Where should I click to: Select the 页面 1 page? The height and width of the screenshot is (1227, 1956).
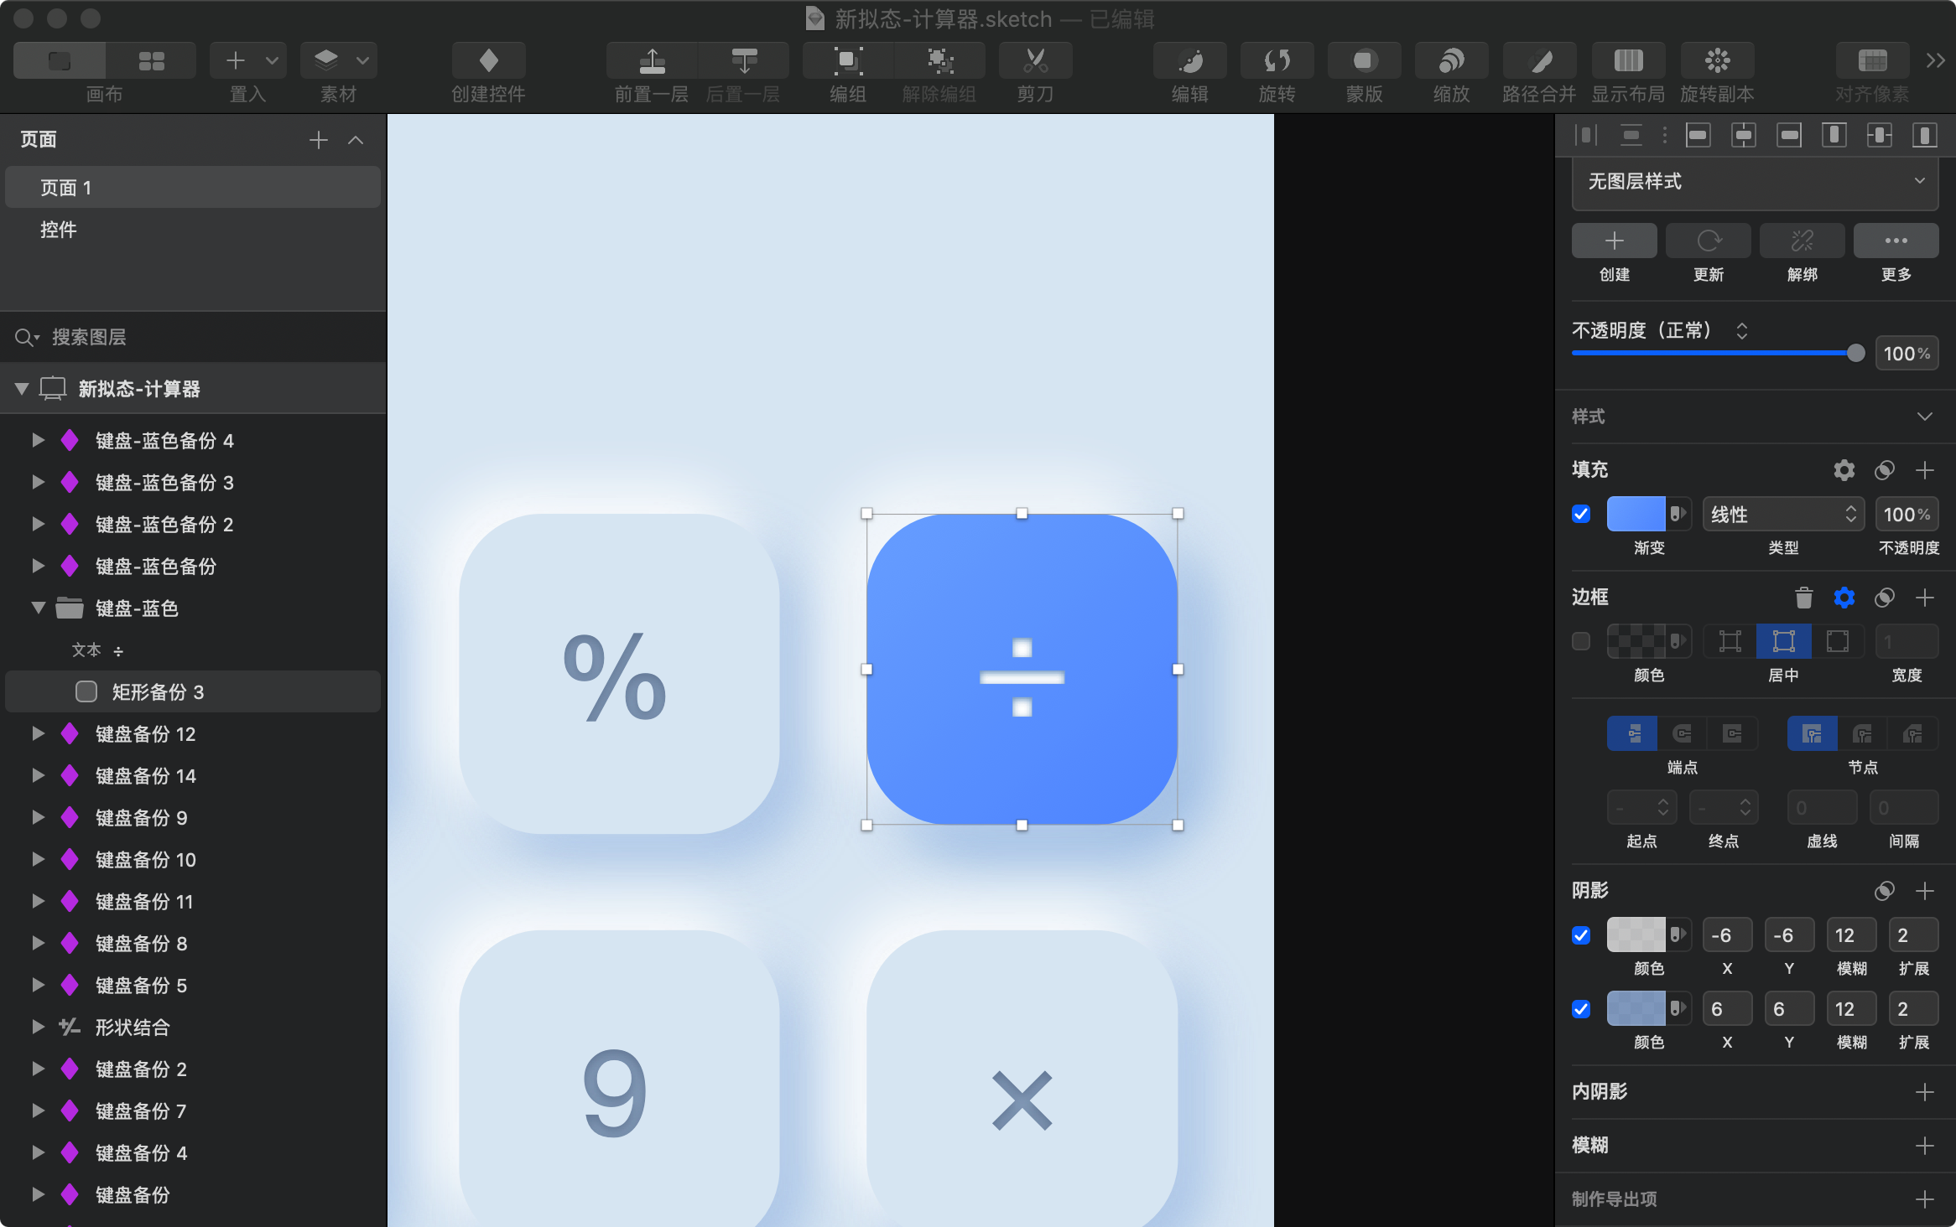click(65, 188)
